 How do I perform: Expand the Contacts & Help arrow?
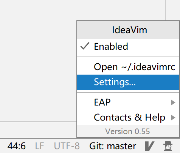click(x=173, y=118)
